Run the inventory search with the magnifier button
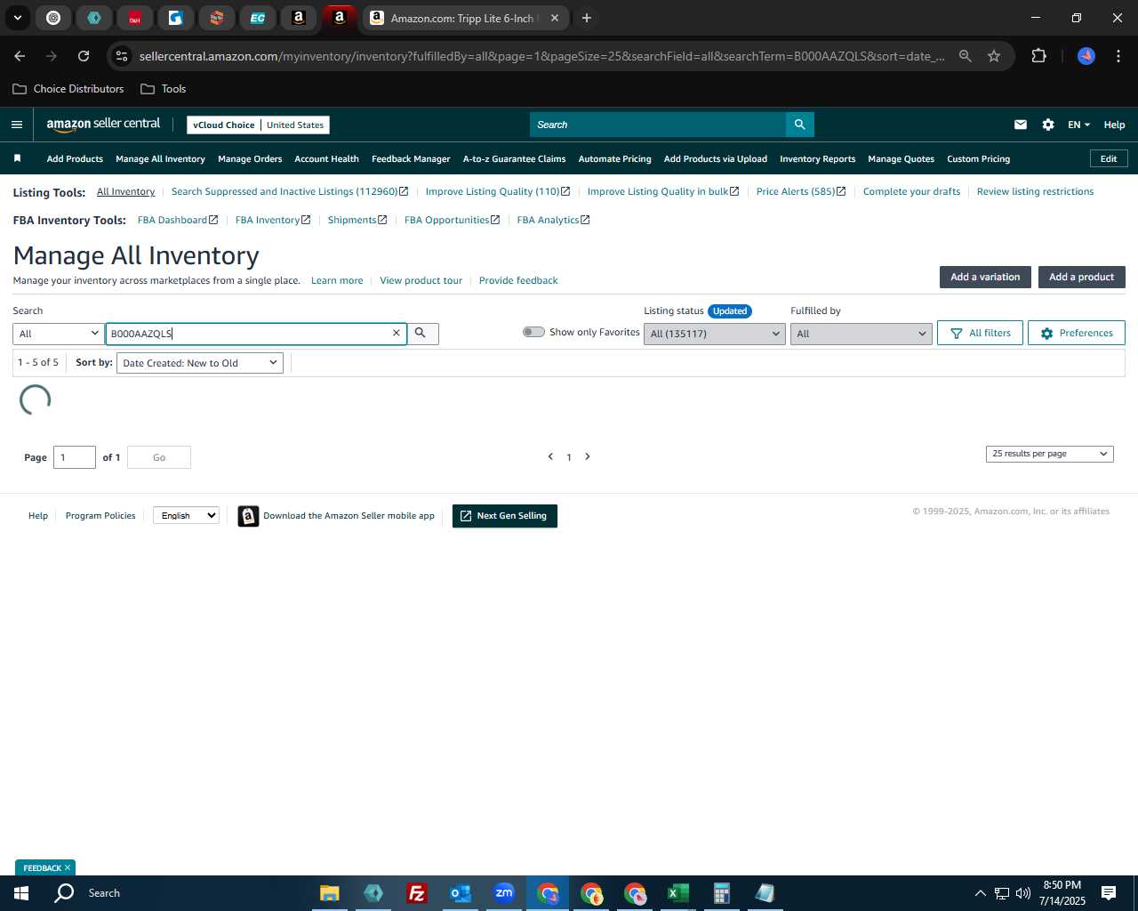This screenshot has width=1138, height=911. pyautogui.click(x=422, y=333)
